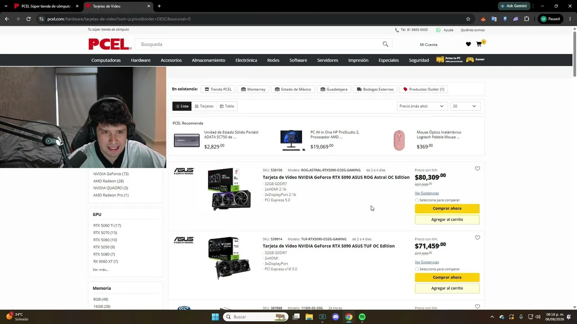This screenshot has height=324, width=577.
Task: Open the Hardware menu
Action: 141,60
